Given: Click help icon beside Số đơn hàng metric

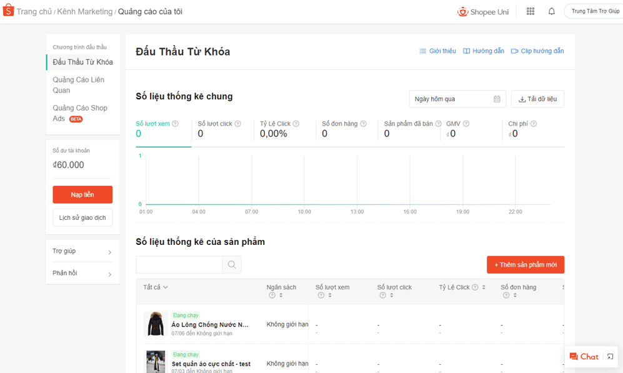Looking at the screenshot, I should (x=363, y=124).
